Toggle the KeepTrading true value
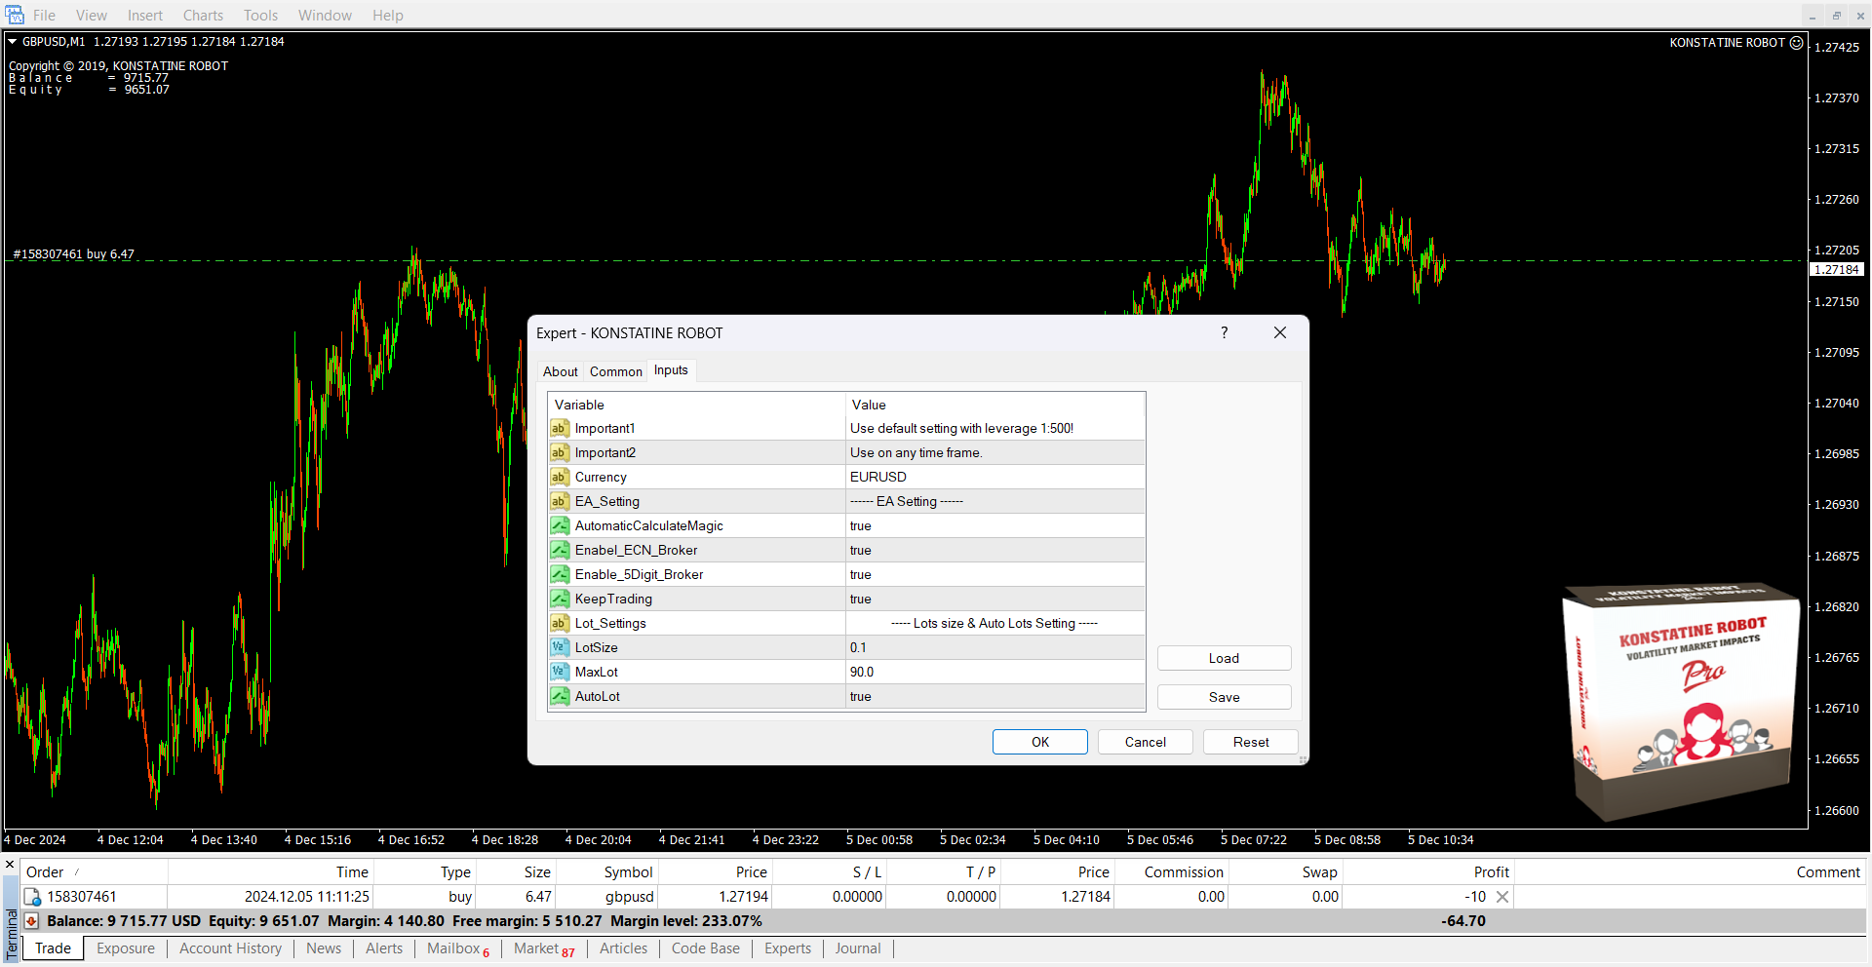The image size is (1872, 967). pyautogui.click(x=994, y=600)
